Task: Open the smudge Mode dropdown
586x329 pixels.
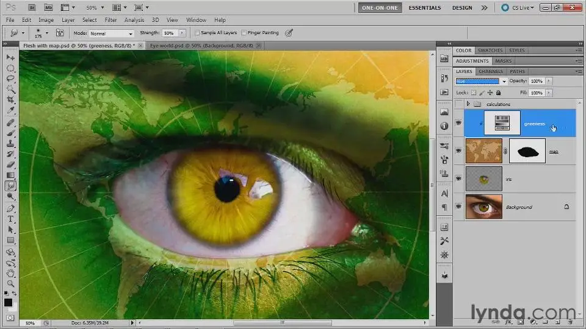Action: click(112, 33)
